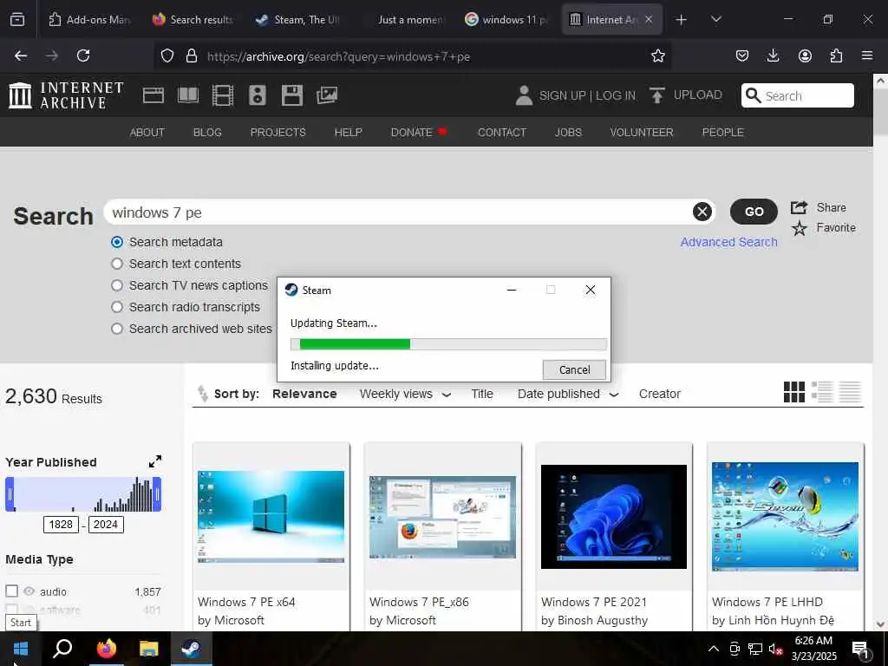Open Firefox application menu hamburger
The image size is (888, 666).
tap(867, 55)
